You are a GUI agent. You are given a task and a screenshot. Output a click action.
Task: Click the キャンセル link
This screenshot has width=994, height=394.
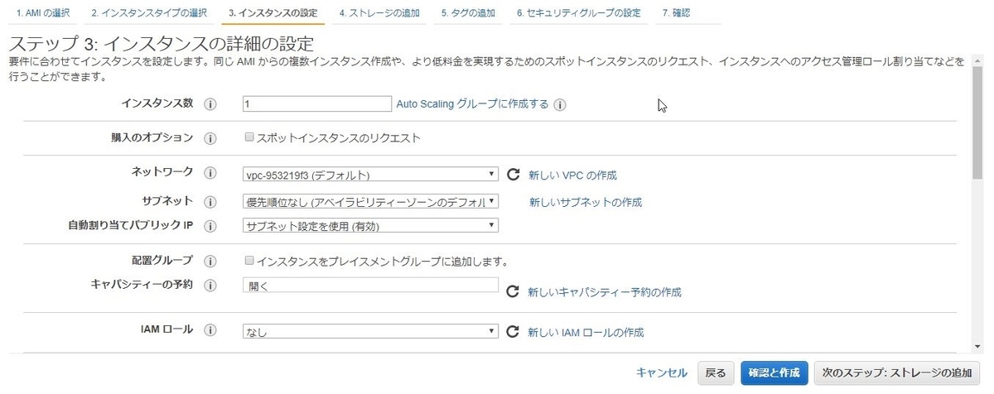pos(662,372)
